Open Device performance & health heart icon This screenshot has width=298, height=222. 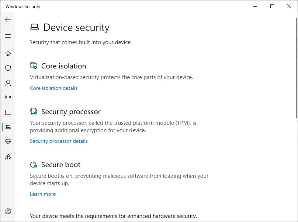pyautogui.click(x=8, y=142)
